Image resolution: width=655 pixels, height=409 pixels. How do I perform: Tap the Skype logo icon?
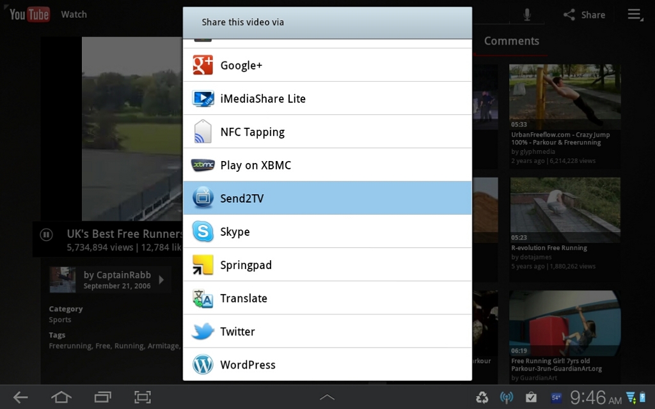(203, 231)
